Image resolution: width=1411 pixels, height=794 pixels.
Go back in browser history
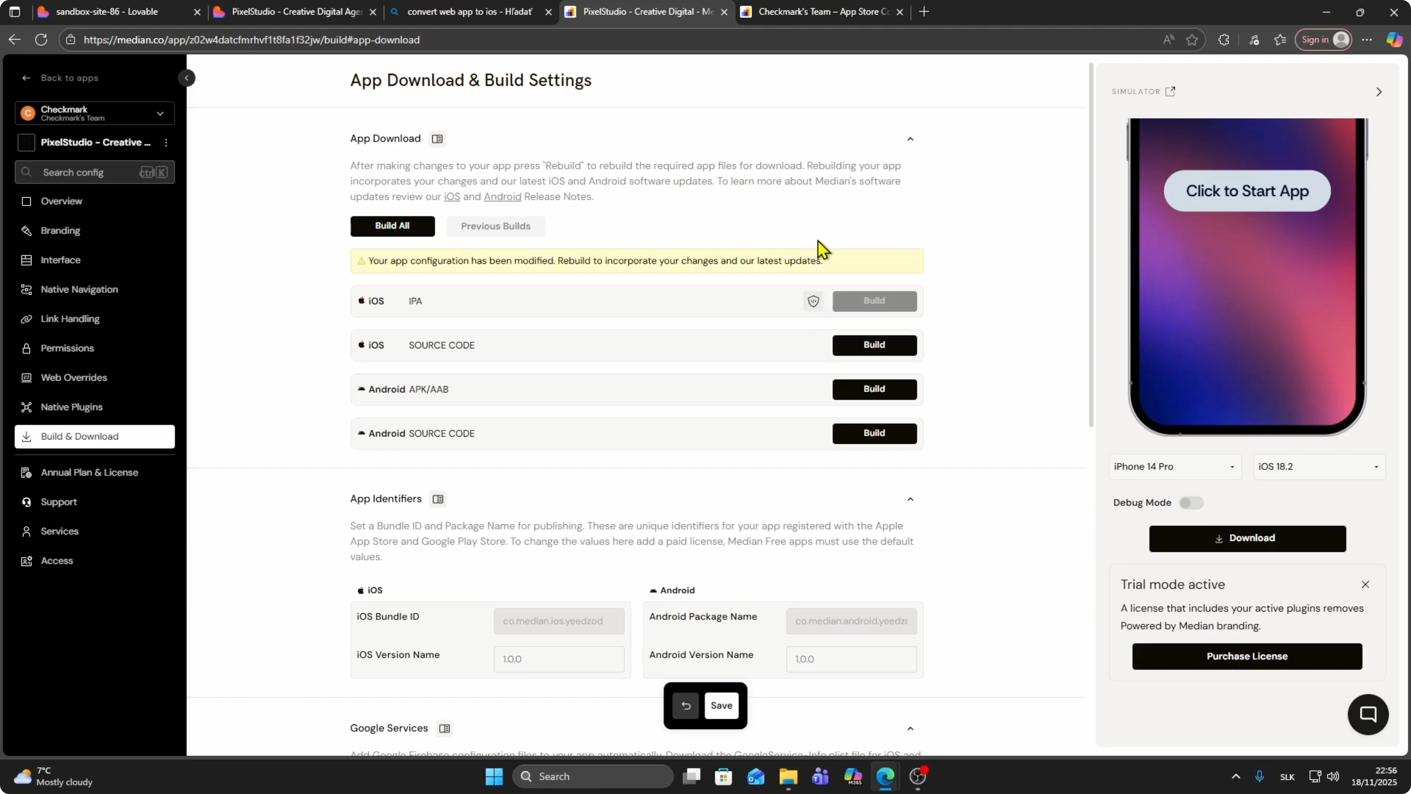click(14, 40)
